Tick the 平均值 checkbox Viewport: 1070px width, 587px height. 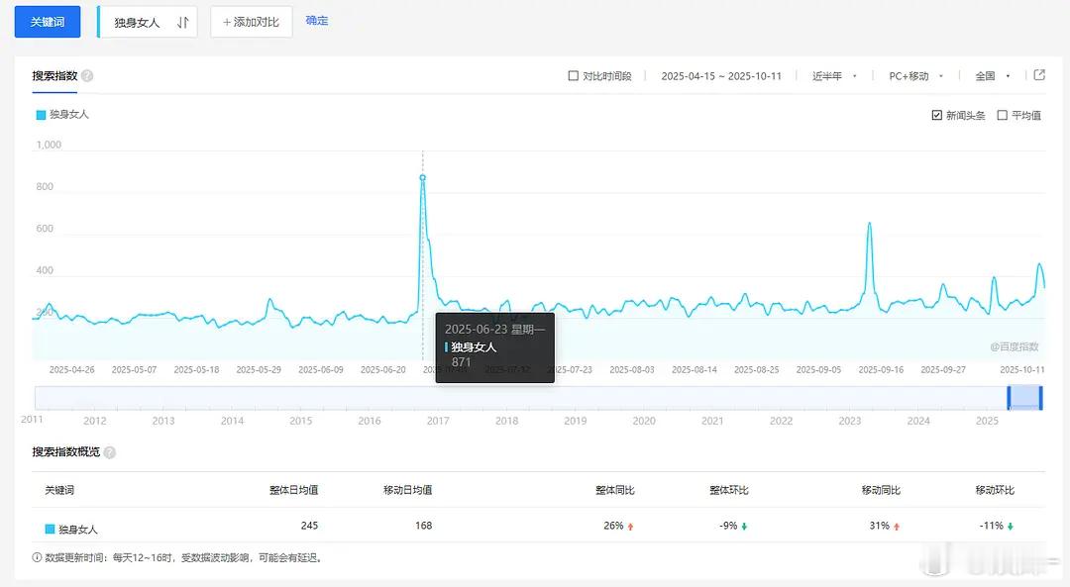pyautogui.click(x=1003, y=115)
